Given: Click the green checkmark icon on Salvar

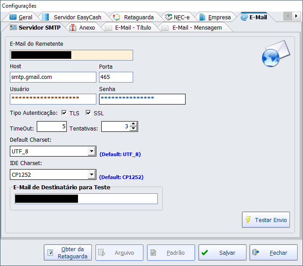Looking at the screenshot, I should [204, 253].
